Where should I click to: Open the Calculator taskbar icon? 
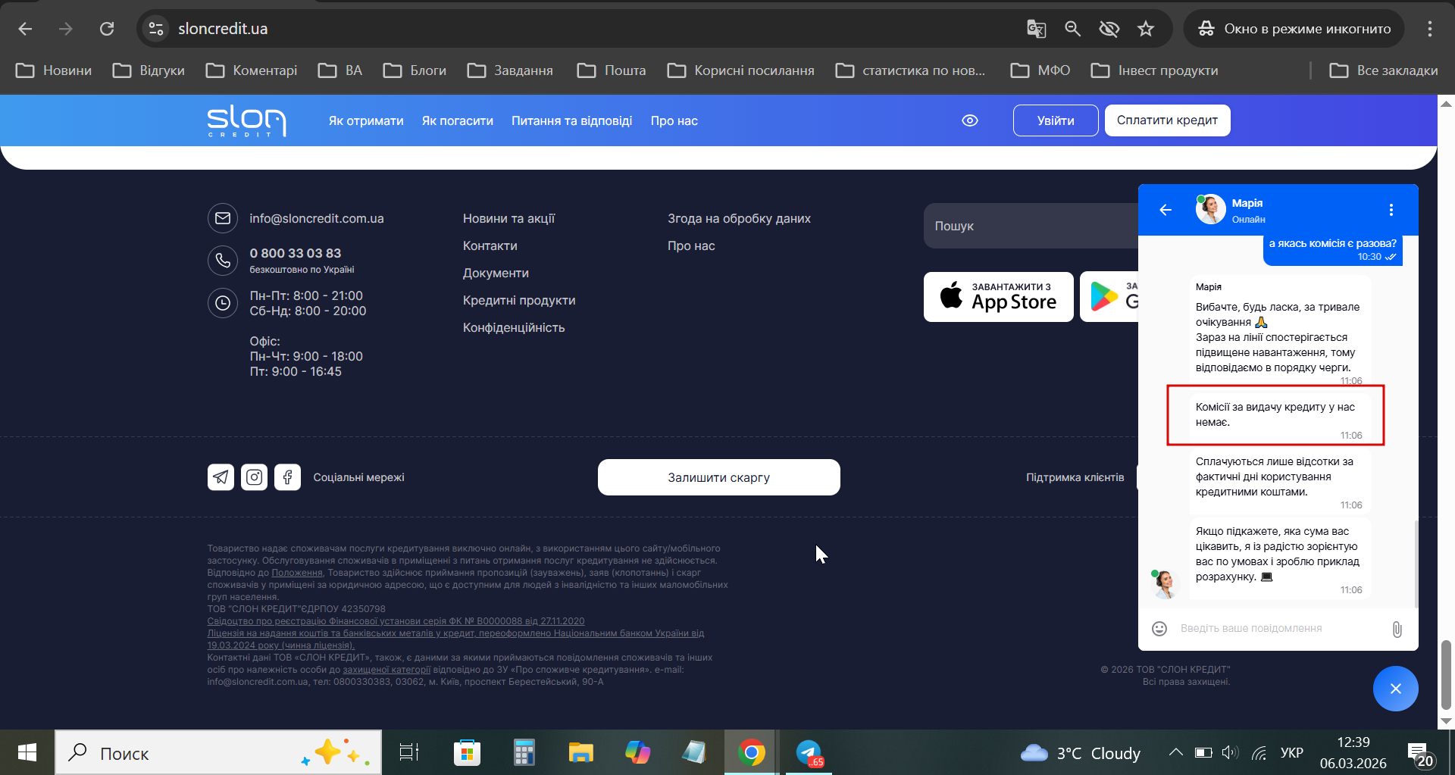pyautogui.click(x=524, y=752)
